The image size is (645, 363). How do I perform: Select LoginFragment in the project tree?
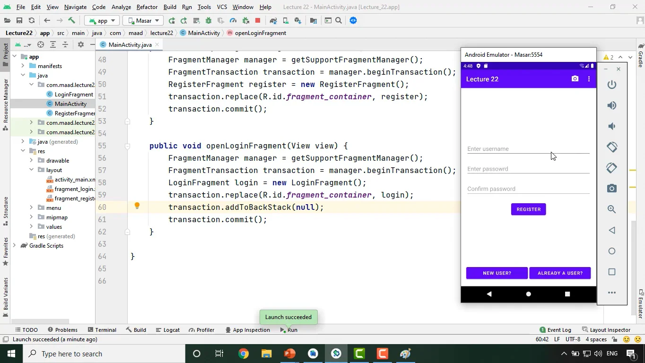[x=73, y=95]
